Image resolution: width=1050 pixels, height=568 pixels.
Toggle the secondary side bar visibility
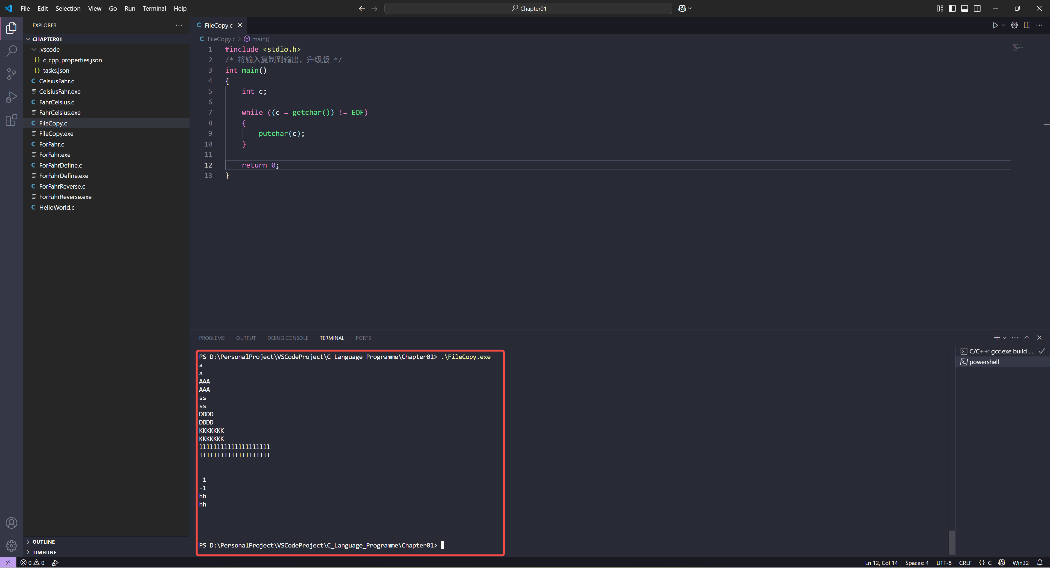[x=977, y=8]
